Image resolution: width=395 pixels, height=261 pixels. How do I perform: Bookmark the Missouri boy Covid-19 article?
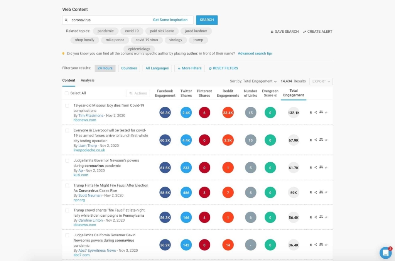point(311,113)
